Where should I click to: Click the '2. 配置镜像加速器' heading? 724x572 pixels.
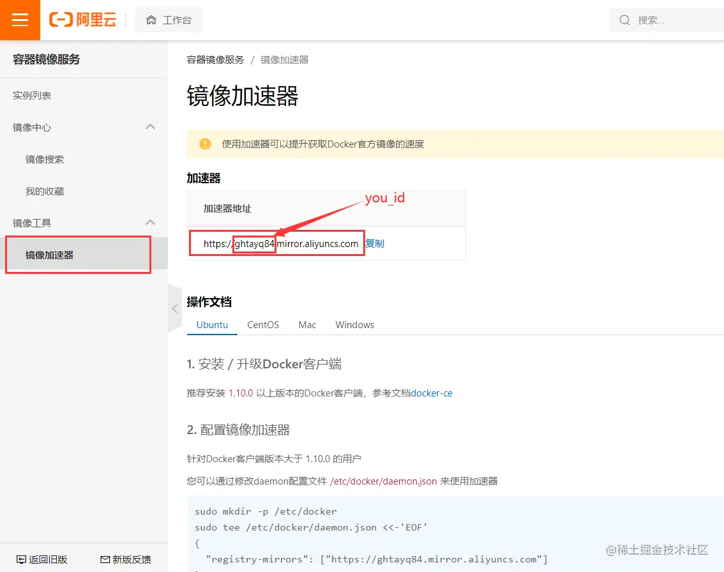(238, 430)
